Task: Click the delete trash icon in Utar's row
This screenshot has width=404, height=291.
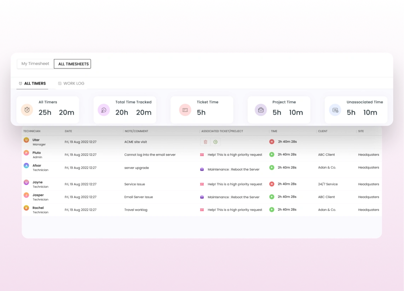Action: coord(205,142)
